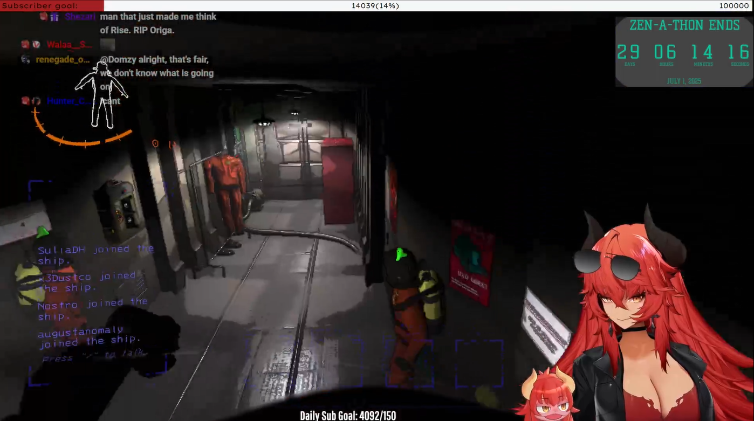Click the "Nostro joined the ship." message
The image size is (754, 421).
tap(92, 309)
